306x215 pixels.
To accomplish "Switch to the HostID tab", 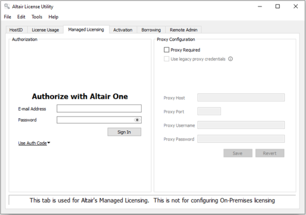I will (x=16, y=30).
